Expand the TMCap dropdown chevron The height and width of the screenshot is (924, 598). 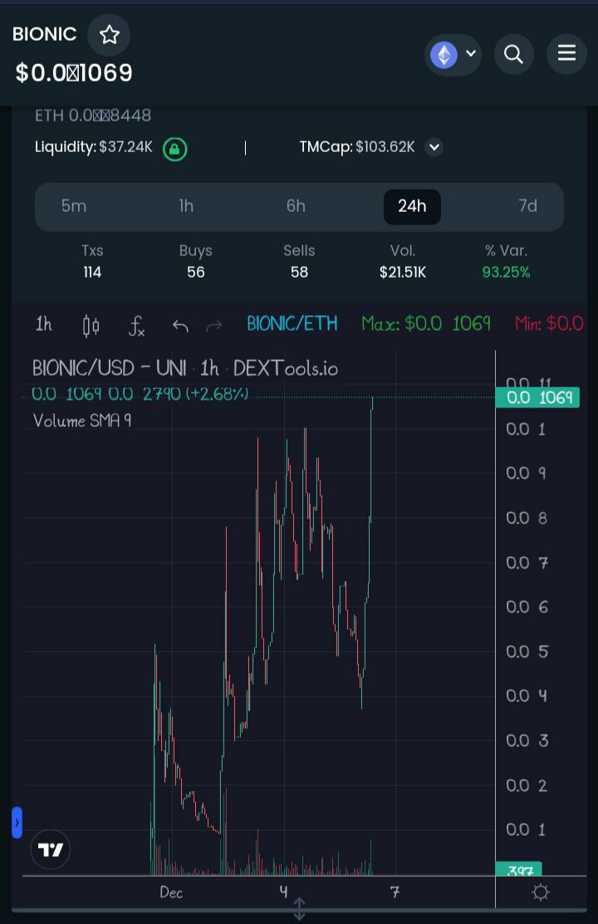coord(434,147)
